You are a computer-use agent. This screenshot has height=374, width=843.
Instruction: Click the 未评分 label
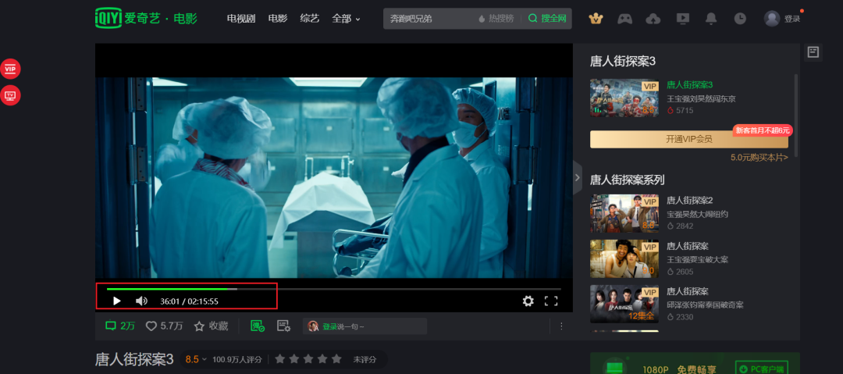pyautogui.click(x=365, y=359)
